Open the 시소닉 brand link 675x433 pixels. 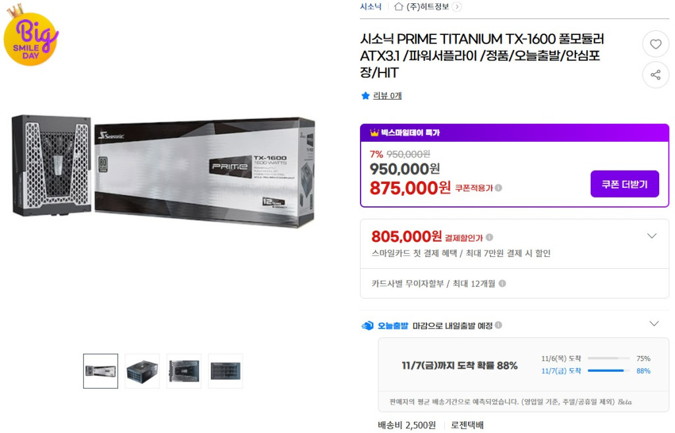tap(370, 7)
